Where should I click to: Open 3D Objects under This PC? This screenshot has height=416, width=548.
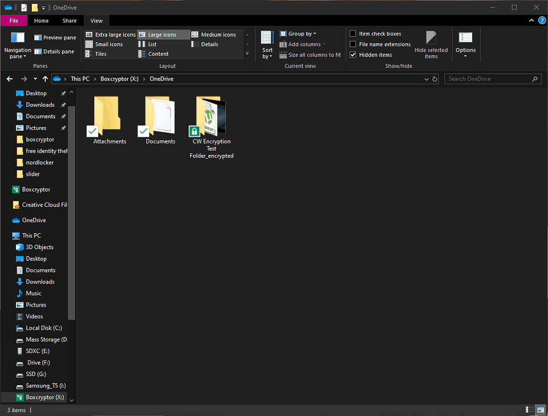point(39,247)
